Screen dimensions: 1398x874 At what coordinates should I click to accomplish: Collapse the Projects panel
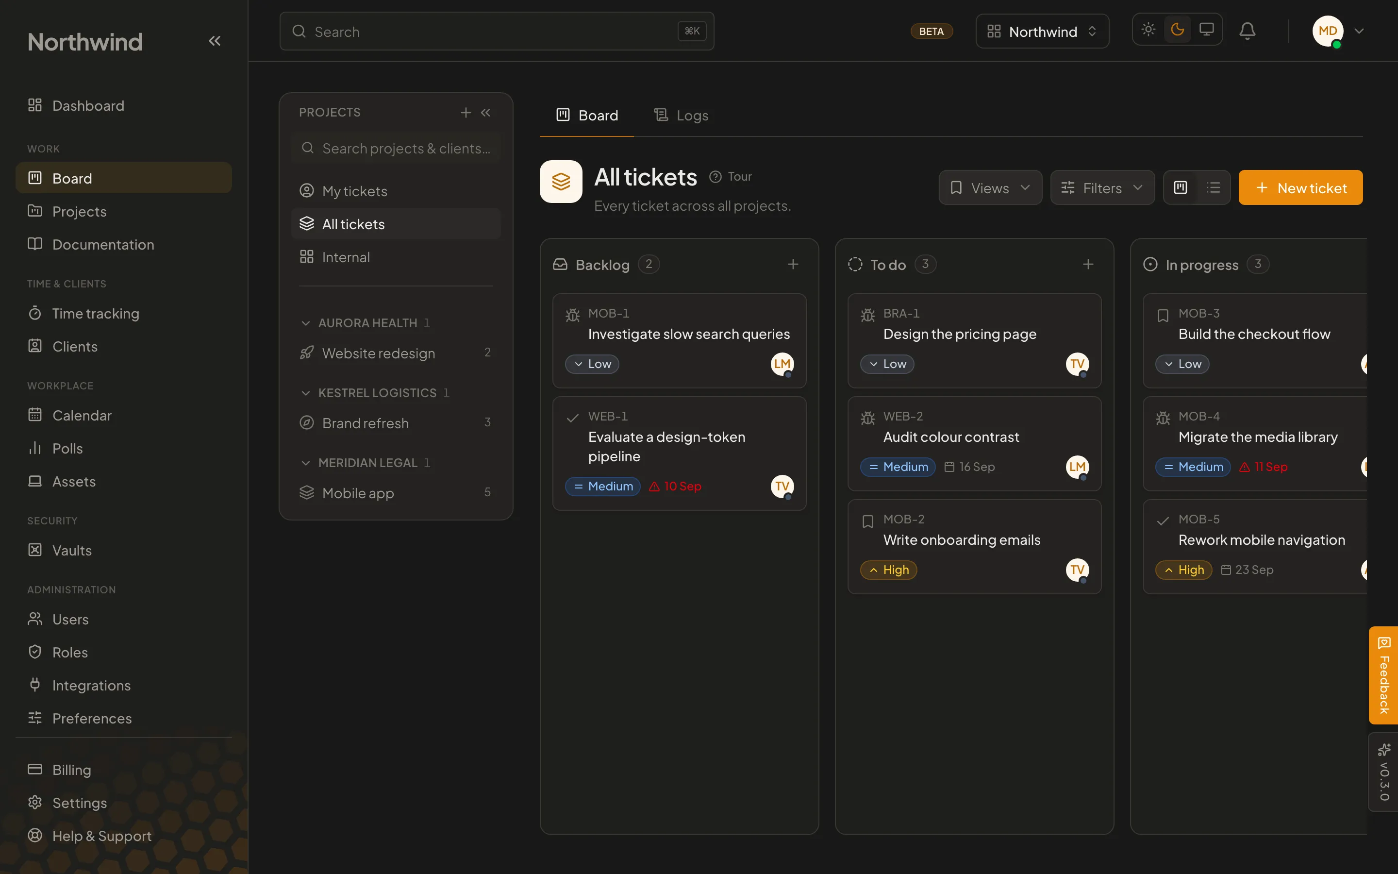[486, 113]
